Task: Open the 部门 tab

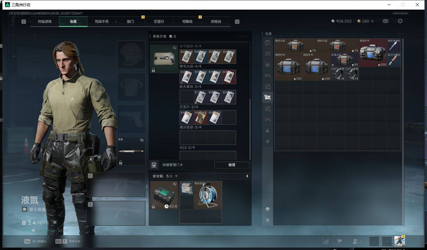Action: click(130, 21)
